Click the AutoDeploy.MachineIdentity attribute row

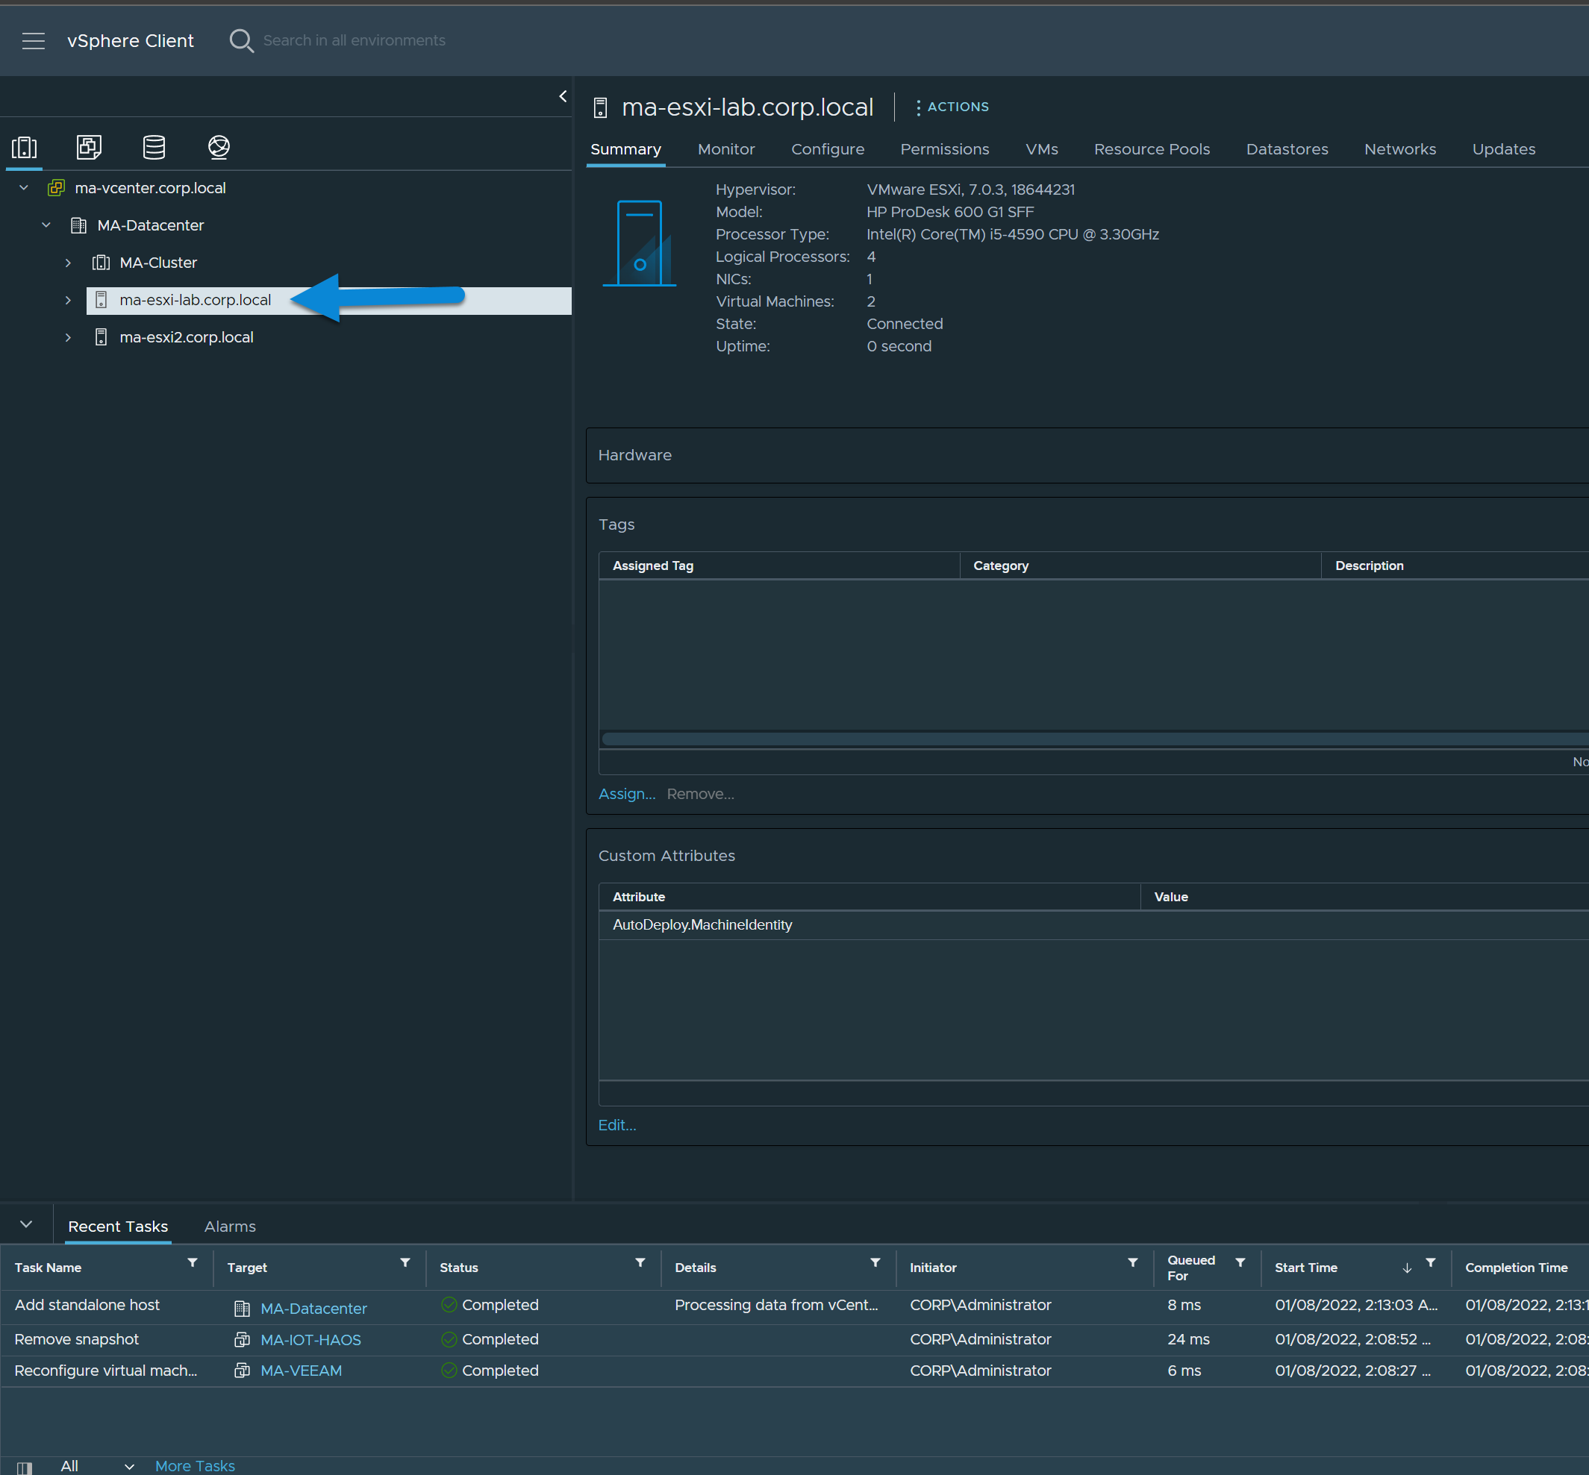pos(1093,925)
